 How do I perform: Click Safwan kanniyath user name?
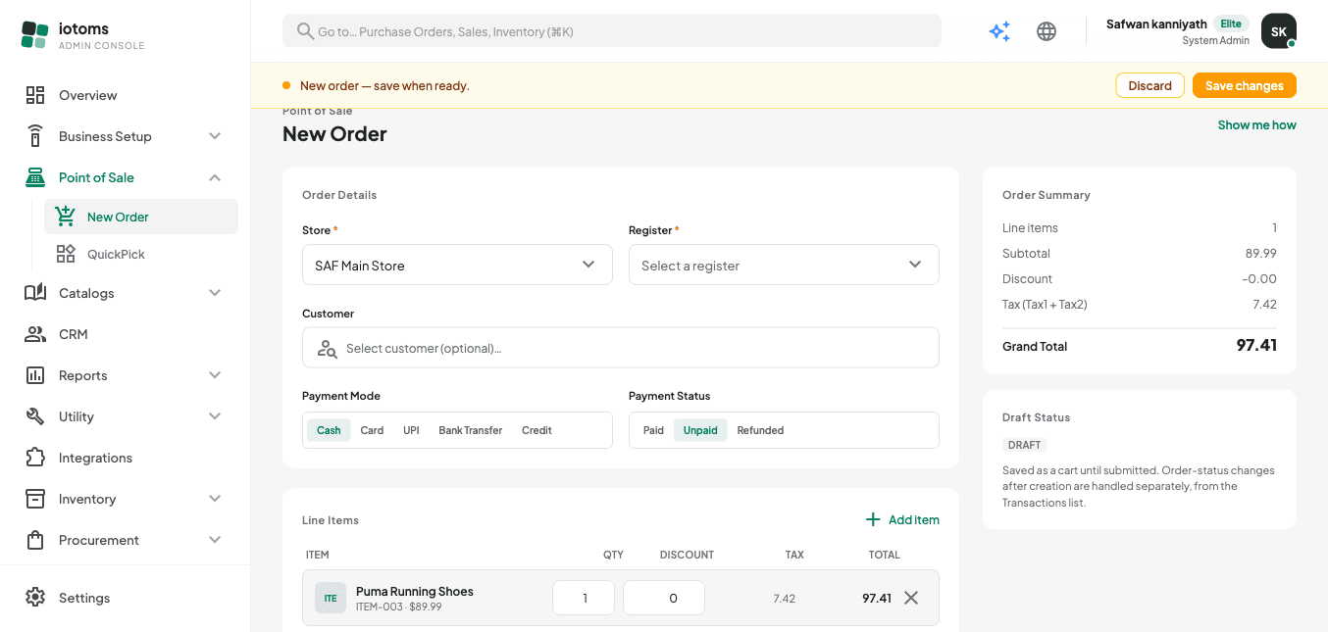tap(1155, 24)
